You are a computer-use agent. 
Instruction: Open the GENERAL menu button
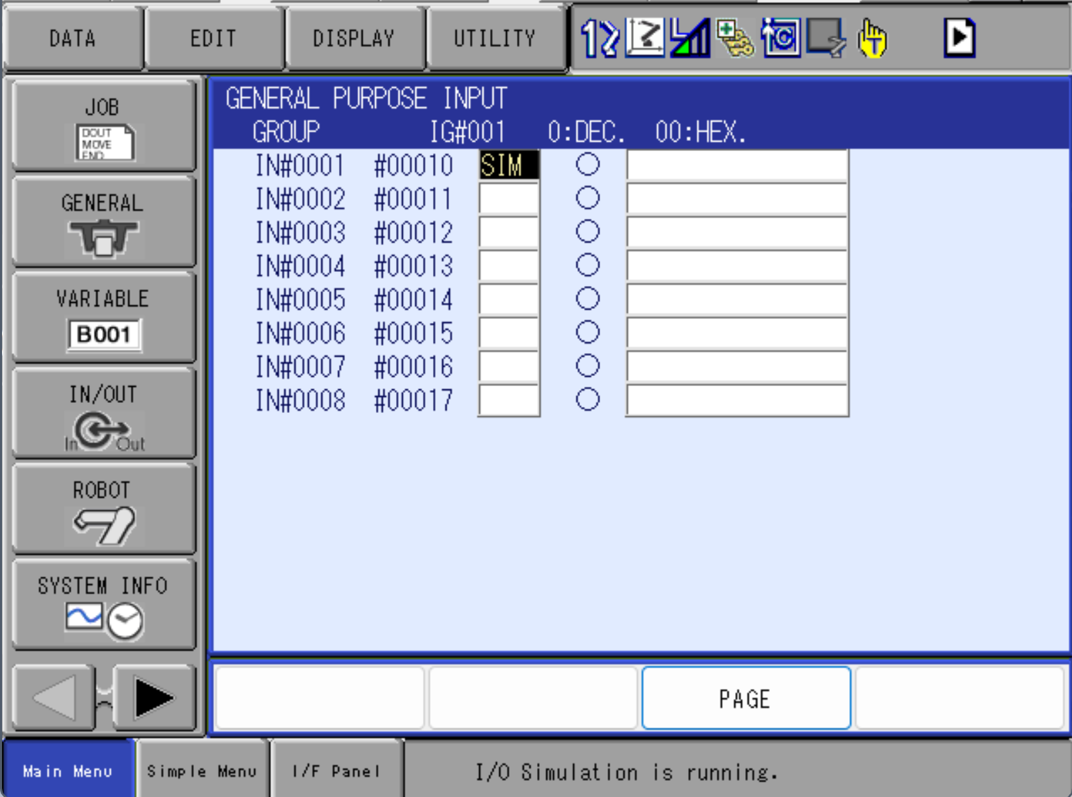pyautogui.click(x=103, y=222)
